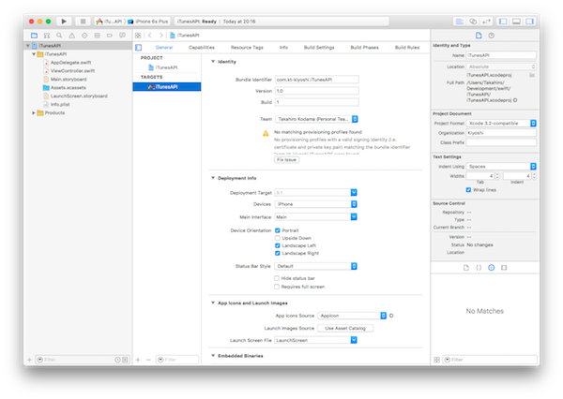Go back in editor history
The width and height of the screenshot is (563, 399).
(x=150, y=36)
